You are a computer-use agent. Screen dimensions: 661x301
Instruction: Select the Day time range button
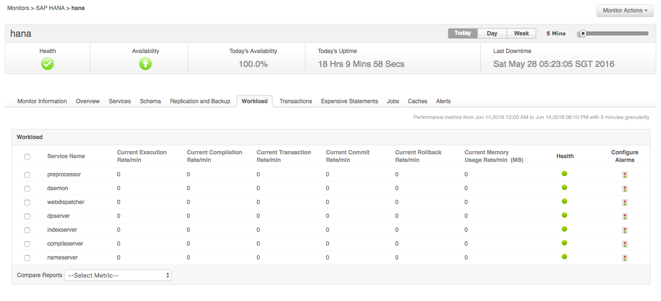tap(492, 33)
